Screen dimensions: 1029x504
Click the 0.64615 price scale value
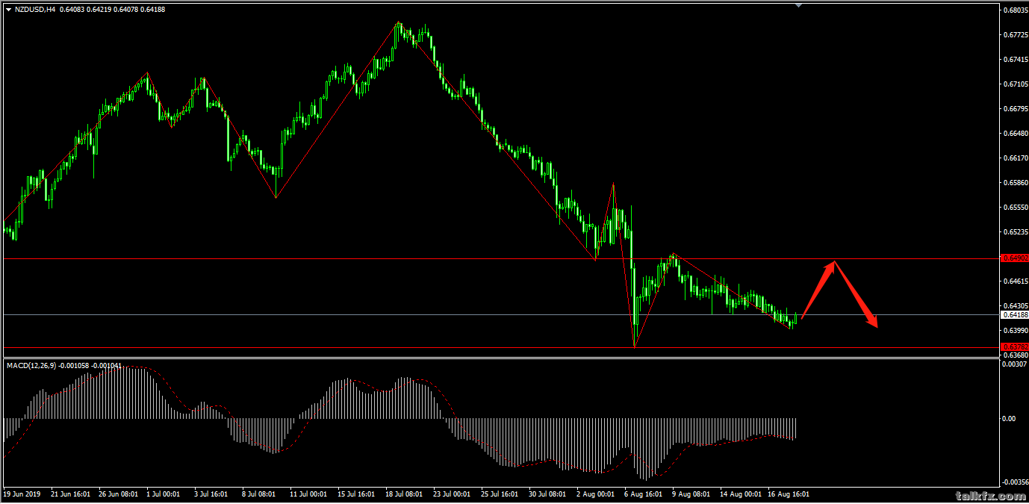pos(1014,281)
